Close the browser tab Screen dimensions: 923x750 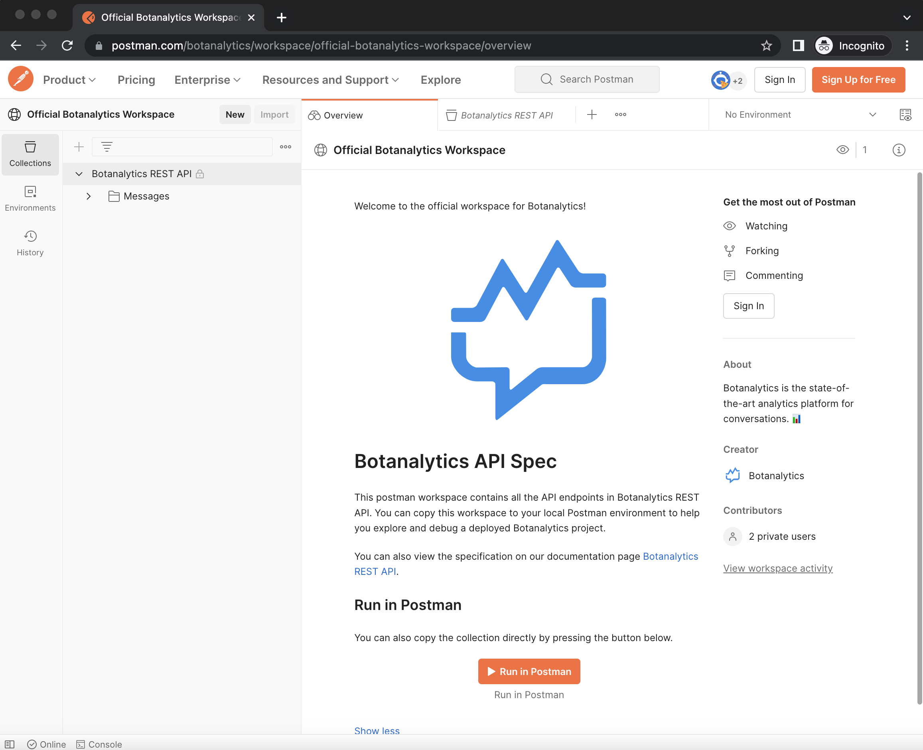click(251, 18)
